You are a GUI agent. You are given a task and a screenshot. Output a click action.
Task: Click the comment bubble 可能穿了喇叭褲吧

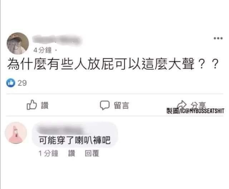[x=75, y=135]
